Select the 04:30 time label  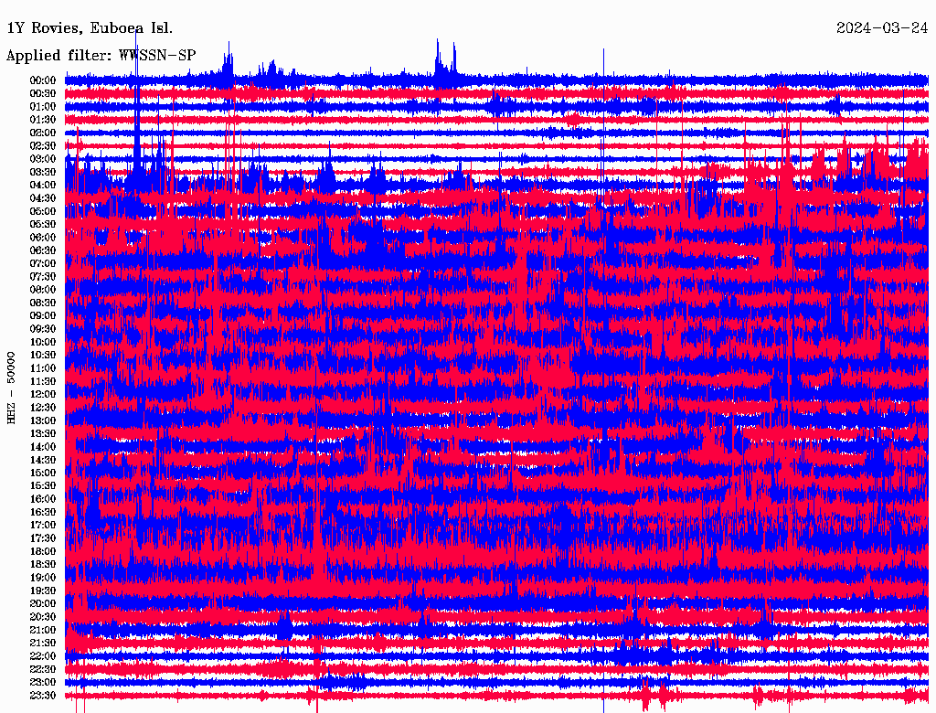(x=43, y=198)
